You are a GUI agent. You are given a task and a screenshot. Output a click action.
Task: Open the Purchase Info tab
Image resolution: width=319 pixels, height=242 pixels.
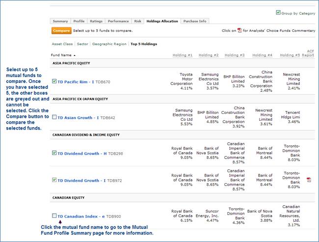[x=195, y=21]
